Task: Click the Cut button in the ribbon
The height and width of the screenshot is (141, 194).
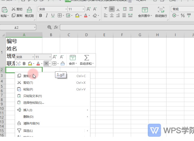Action: tap(17, 9)
